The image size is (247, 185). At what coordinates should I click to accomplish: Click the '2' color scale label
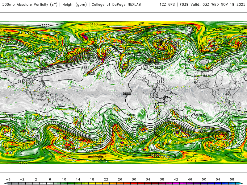point(36,179)
